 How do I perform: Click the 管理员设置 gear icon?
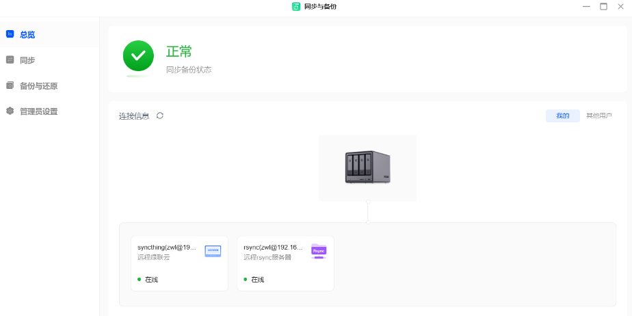[10, 111]
